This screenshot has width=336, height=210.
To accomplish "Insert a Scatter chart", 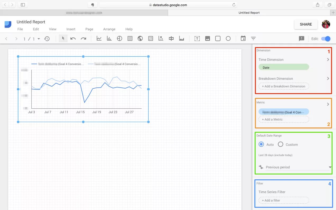I will click(x=161, y=39).
